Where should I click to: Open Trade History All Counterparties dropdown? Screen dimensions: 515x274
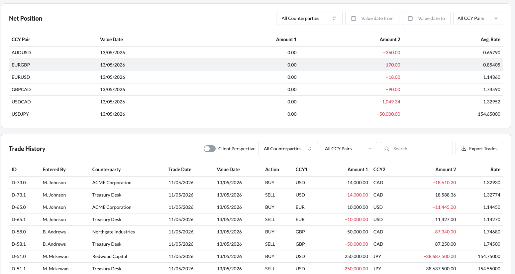(x=288, y=149)
